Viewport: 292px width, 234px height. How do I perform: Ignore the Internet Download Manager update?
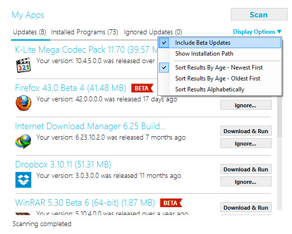coord(246,143)
